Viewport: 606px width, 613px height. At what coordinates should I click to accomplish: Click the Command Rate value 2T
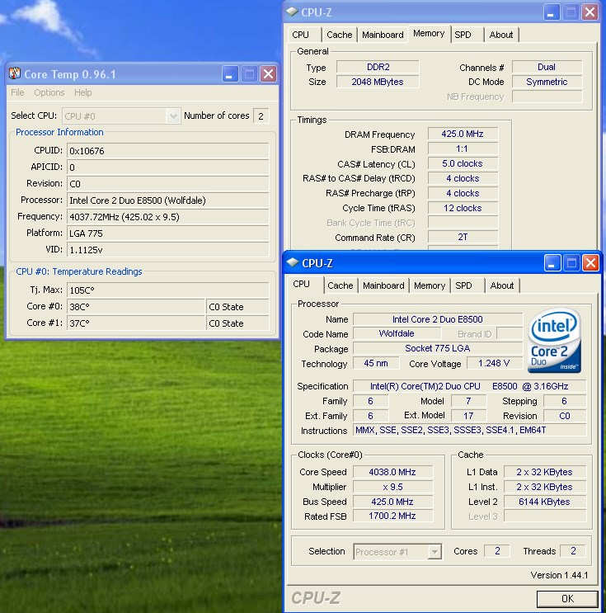click(463, 237)
